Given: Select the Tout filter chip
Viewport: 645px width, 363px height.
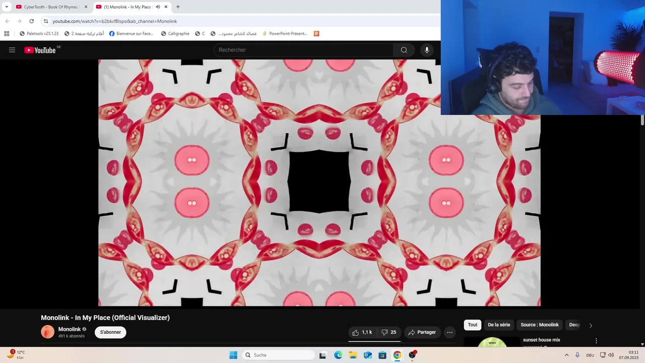Looking at the screenshot, I should pyautogui.click(x=472, y=325).
